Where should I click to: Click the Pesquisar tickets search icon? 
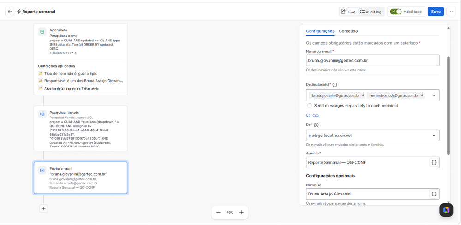pyautogui.click(x=42, y=114)
